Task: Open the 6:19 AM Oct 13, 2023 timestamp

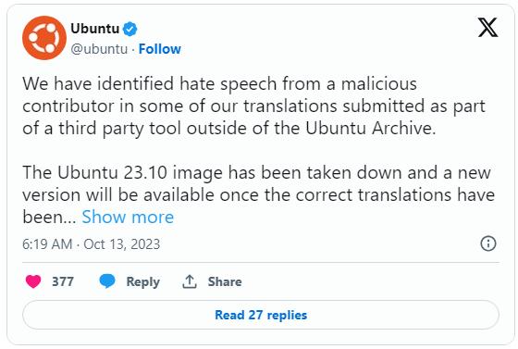Action: pos(92,244)
